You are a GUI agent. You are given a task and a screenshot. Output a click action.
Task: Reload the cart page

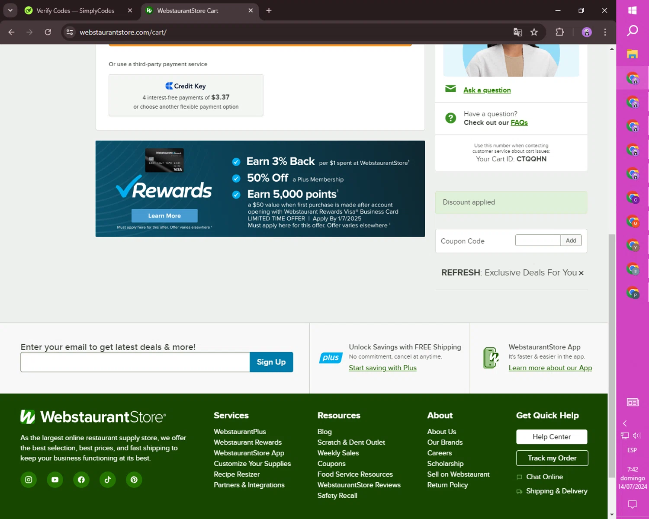48,32
